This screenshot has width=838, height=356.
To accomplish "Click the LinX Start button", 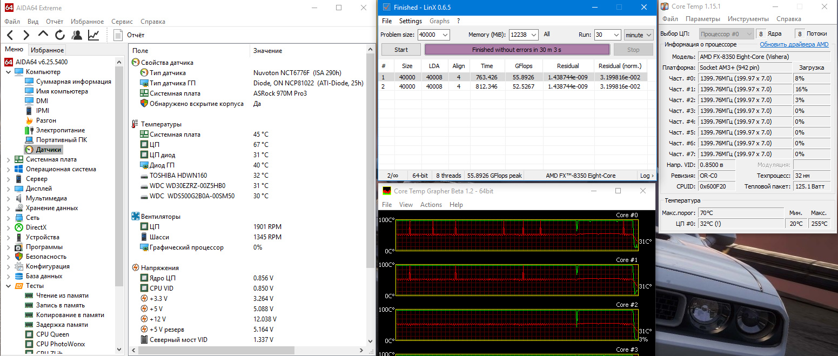I will [401, 50].
